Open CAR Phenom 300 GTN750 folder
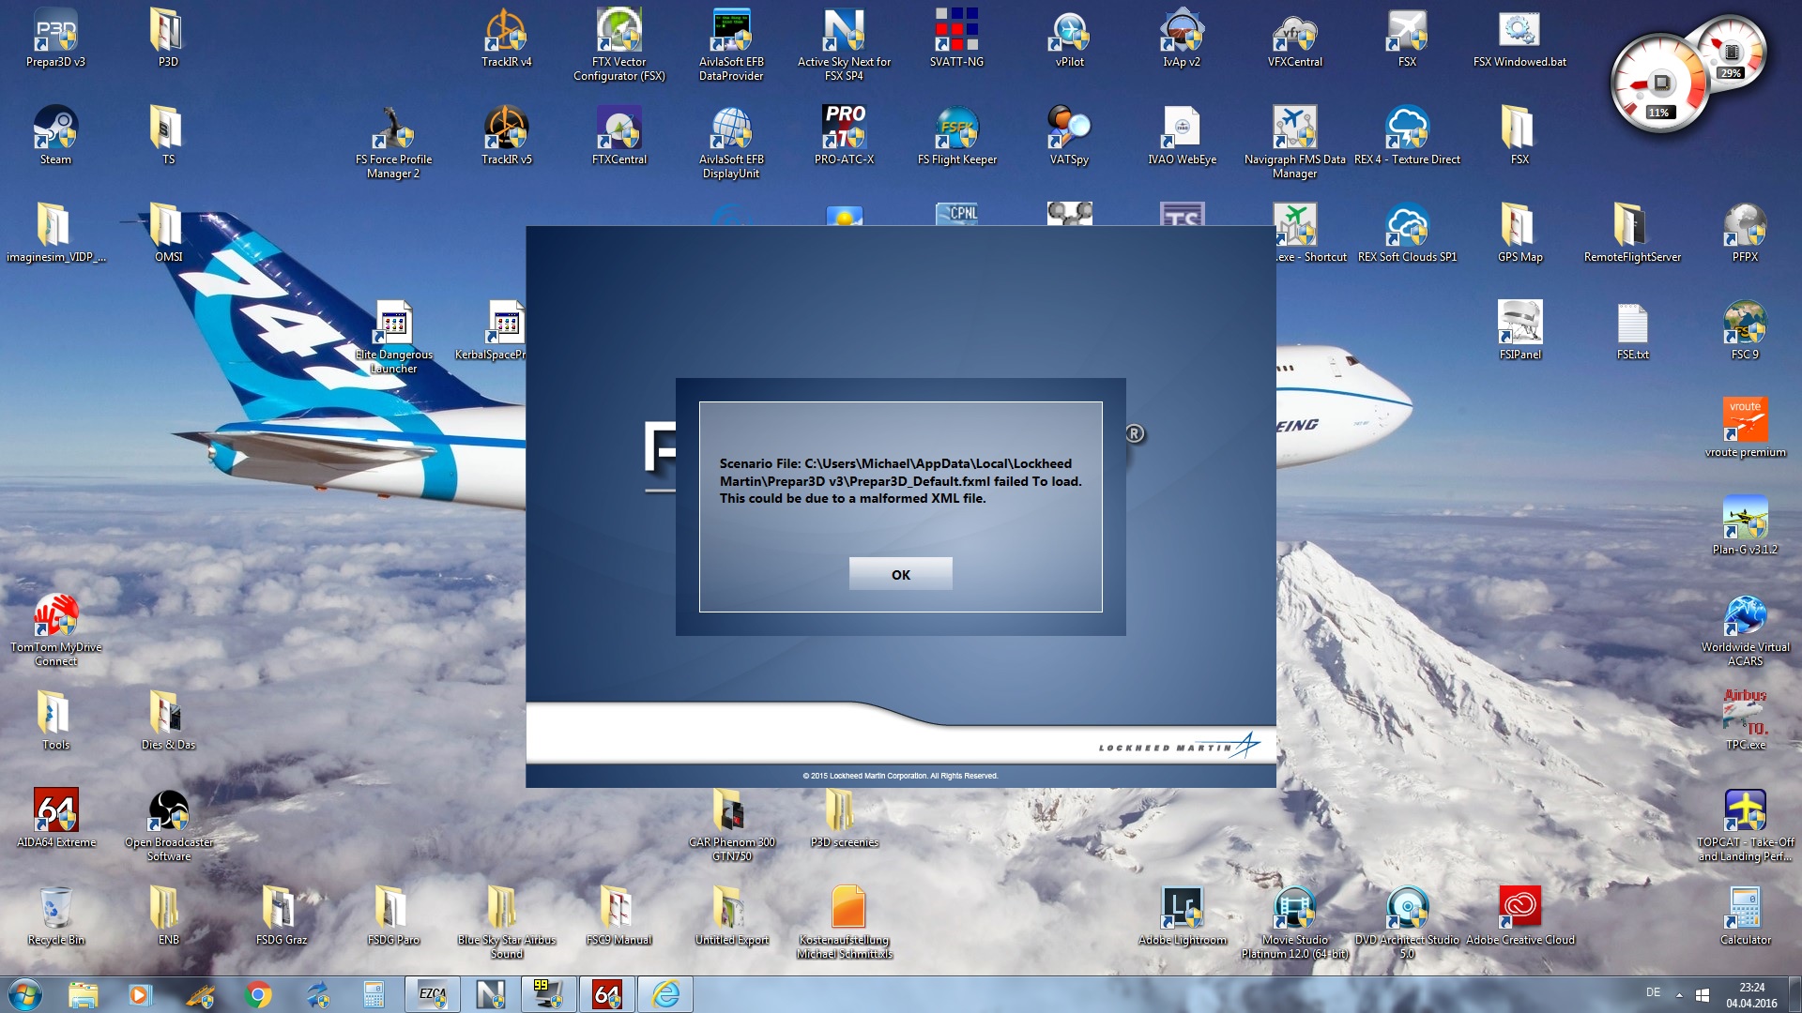Viewport: 1802px width, 1013px height. pyautogui.click(x=731, y=824)
